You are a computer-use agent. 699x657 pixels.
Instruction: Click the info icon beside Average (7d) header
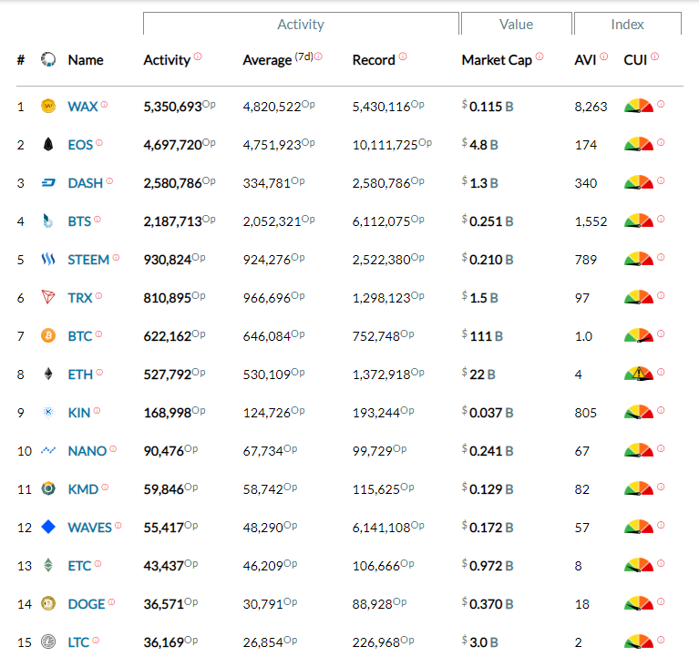(x=318, y=56)
